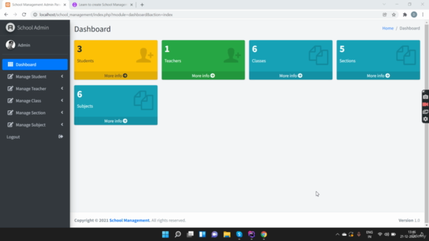
Task: Open the Manage Subject menu
Action: click(x=35, y=125)
